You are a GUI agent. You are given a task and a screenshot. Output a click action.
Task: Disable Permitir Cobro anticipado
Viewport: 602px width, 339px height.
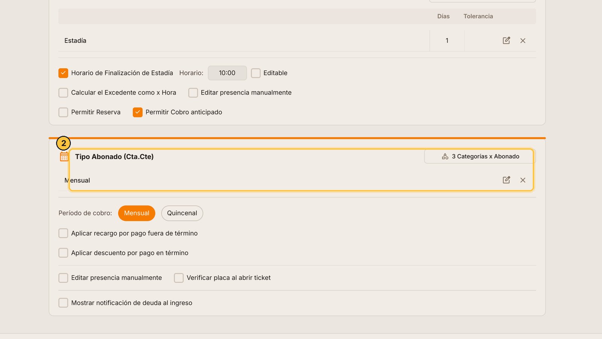click(138, 112)
